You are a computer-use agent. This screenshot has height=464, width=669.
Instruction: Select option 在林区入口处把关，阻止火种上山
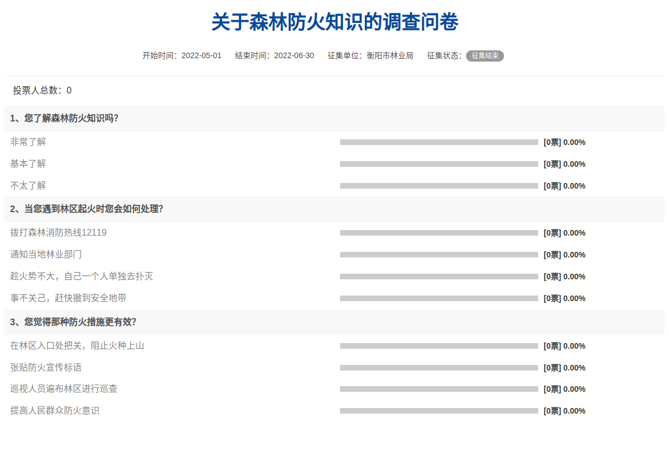pos(77,346)
